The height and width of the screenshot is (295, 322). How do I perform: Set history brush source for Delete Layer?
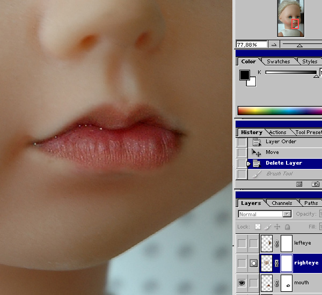pyautogui.click(x=241, y=164)
